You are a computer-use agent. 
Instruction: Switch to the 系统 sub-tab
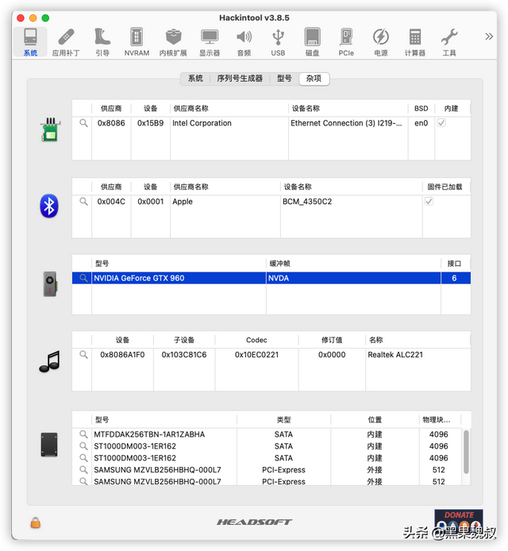[195, 79]
